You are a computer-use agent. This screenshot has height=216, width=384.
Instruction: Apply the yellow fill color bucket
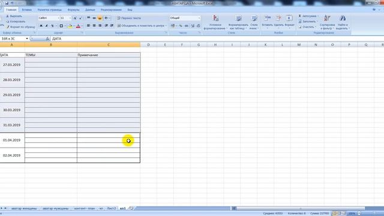click(70, 26)
